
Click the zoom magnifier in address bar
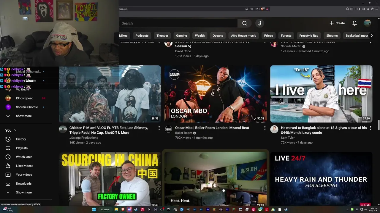252,9
